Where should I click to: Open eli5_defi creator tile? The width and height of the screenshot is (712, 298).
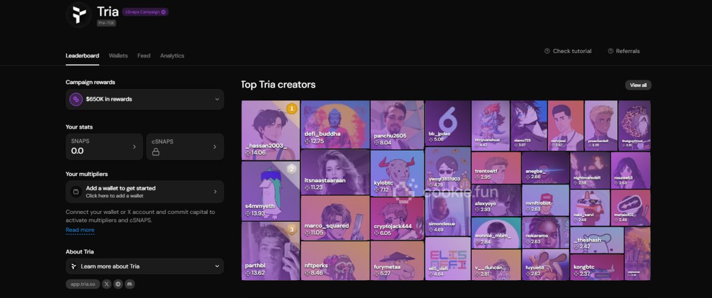point(448,258)
